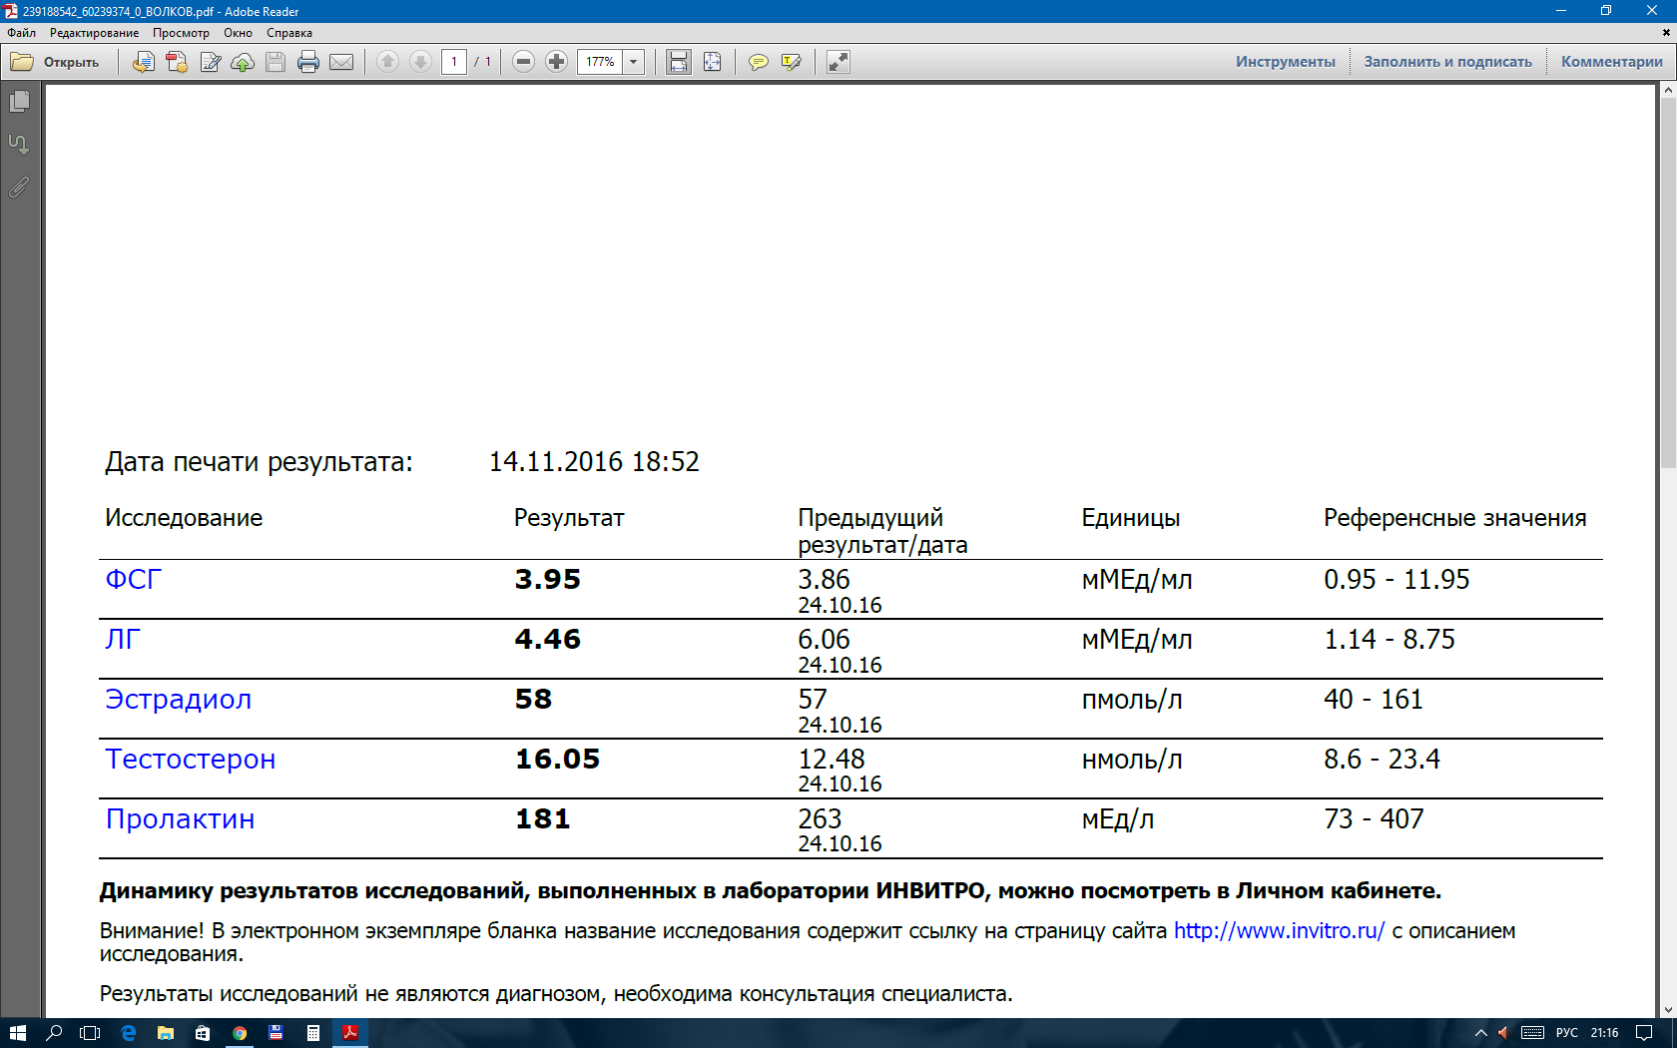This screenshot has height=1048, width=1677.
Task: Open the Файл menu
Action: click(22, 33)
